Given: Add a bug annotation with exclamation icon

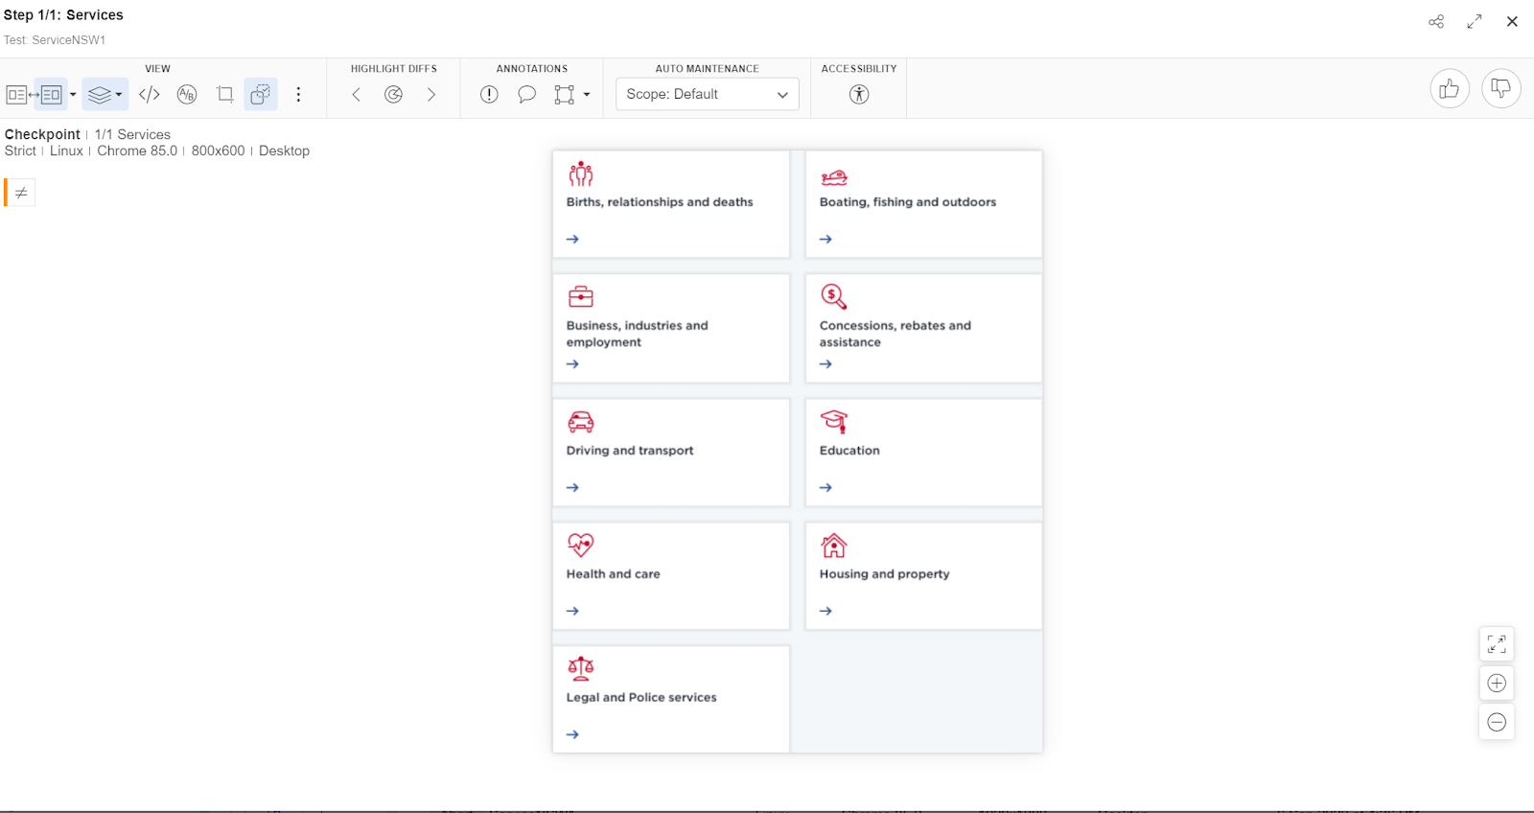Looking at the screenshot, I should [489, 94].
